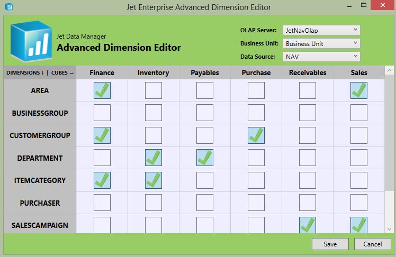Click the Cancel button

point(373,244)
